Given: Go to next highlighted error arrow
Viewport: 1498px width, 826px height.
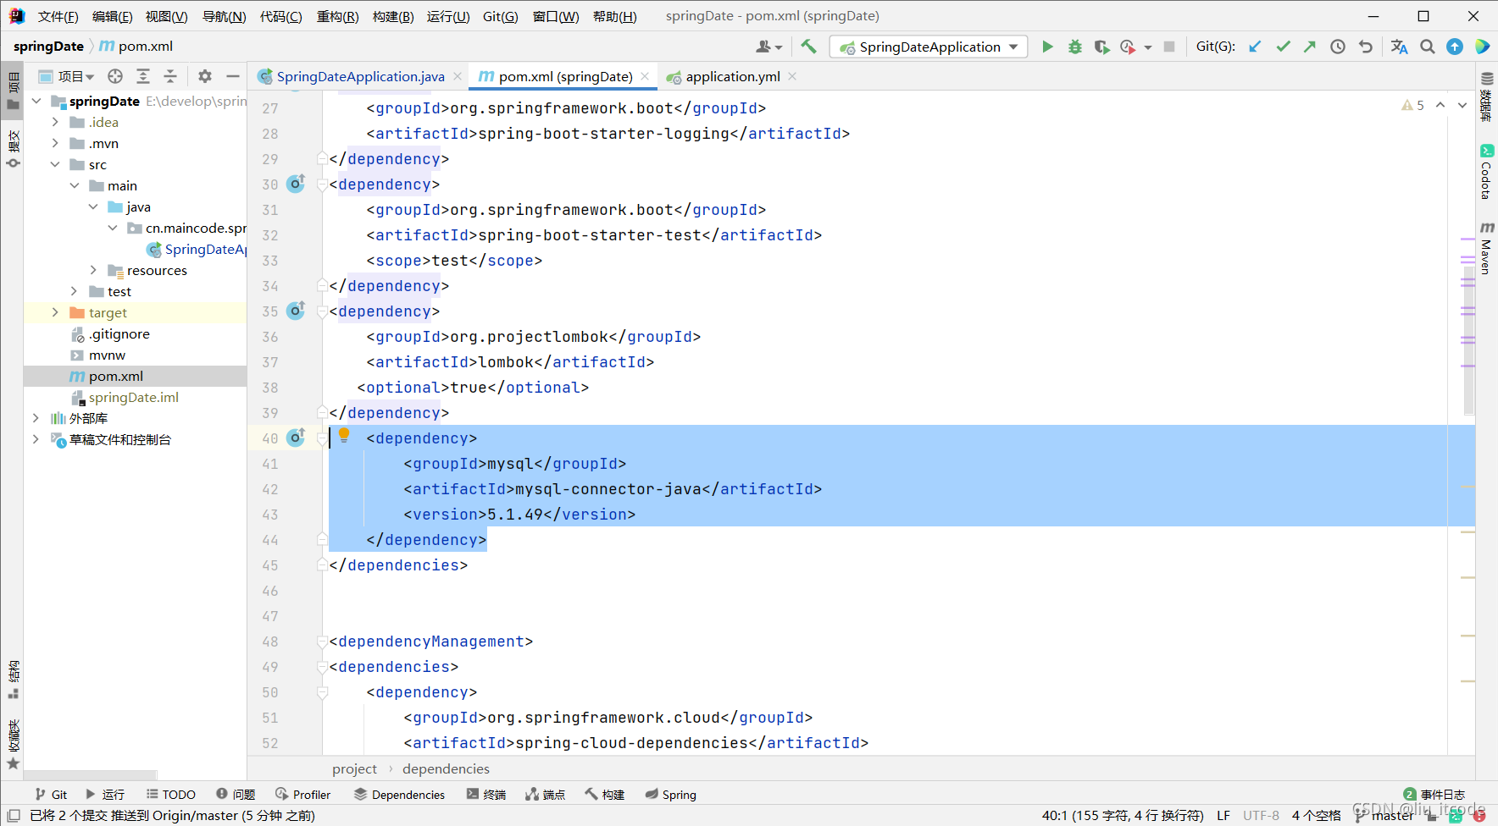Looking at the screenshot, I should coord(1462,105).
